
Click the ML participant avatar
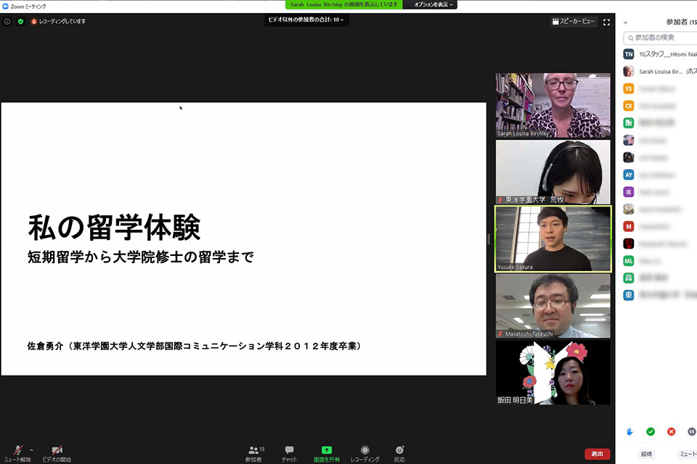(x=629, y=261)
